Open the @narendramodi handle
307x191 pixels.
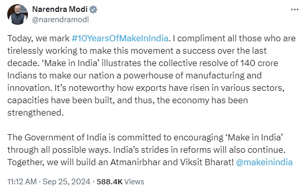click(60, 20)
